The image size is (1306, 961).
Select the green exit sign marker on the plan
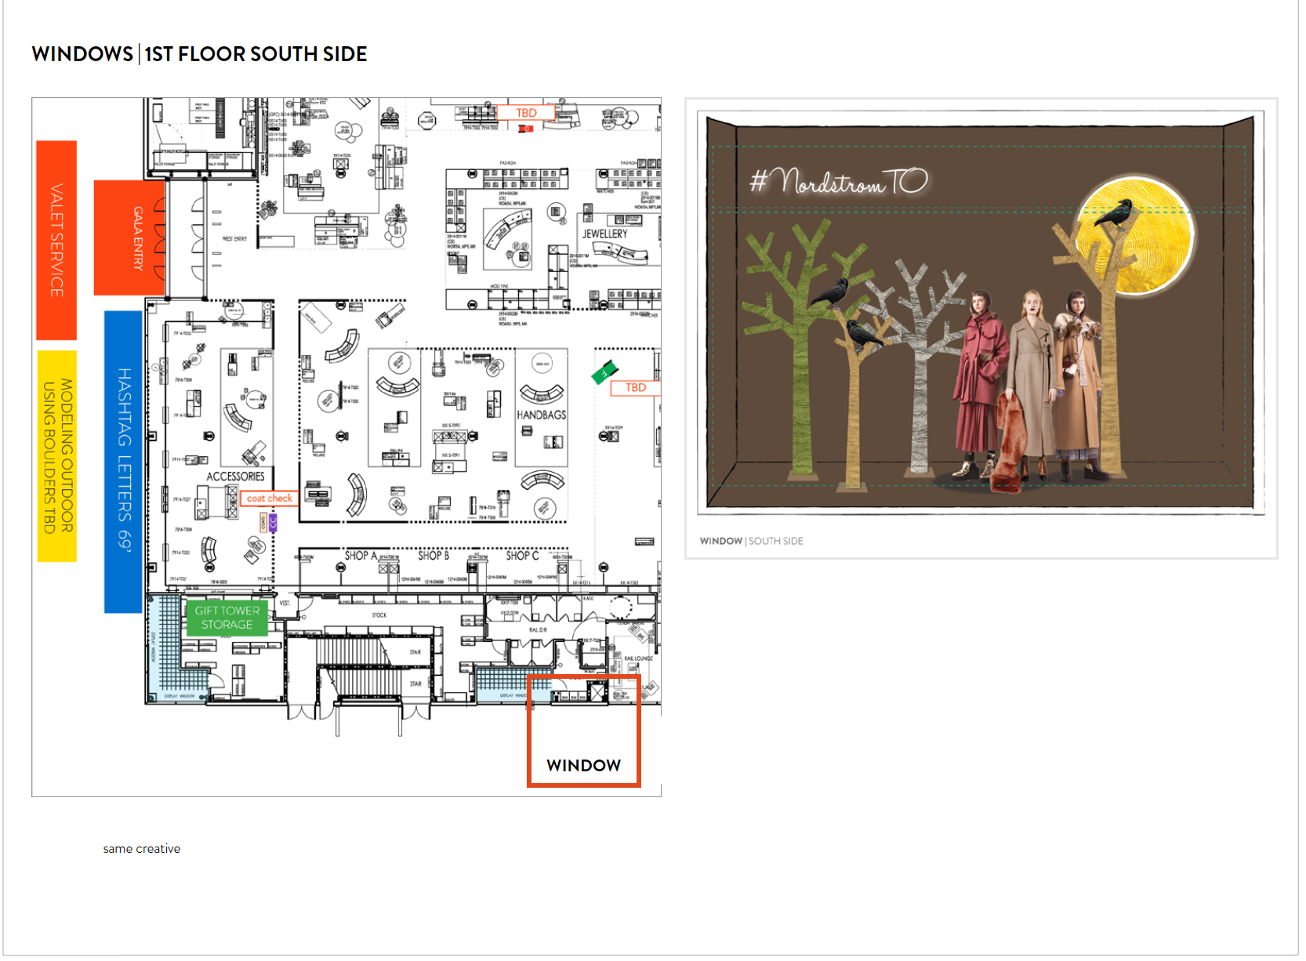[604, 372]
